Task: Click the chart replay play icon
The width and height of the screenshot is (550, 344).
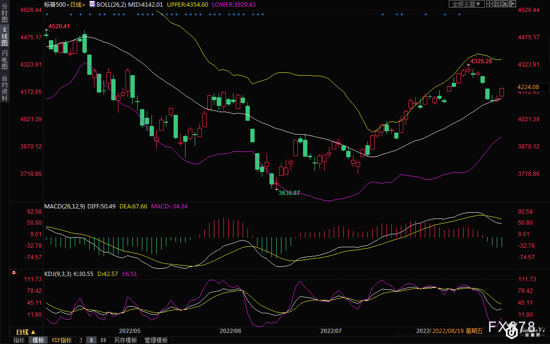Action: click(x=505, y=4)
